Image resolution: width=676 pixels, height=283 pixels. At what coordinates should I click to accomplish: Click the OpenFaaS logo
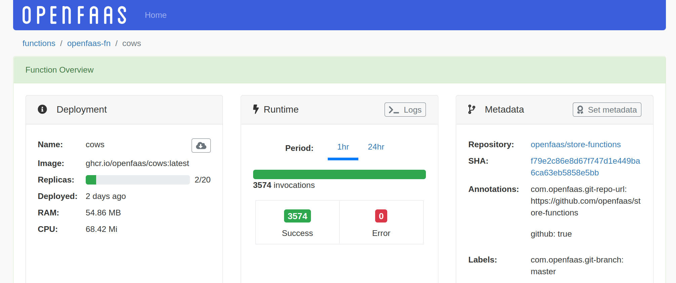tap(74, 15)
